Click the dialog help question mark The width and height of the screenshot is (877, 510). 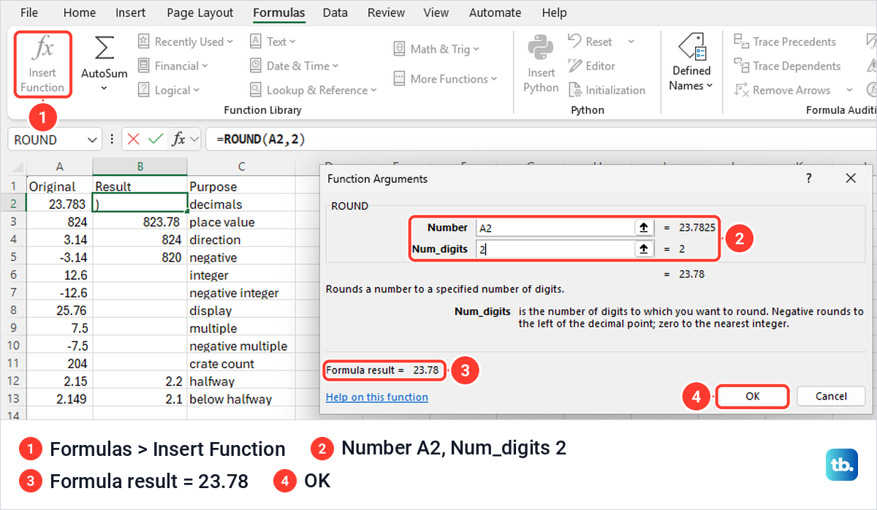pyautogui.click(x=809, y=178)
